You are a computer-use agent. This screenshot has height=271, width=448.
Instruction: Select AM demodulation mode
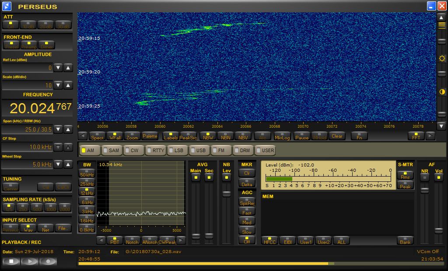90,150
